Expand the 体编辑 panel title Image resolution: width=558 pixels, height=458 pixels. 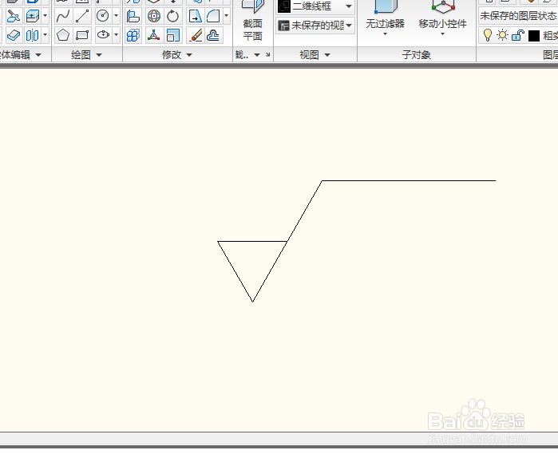pyautogui.click(x=22, y=55)
